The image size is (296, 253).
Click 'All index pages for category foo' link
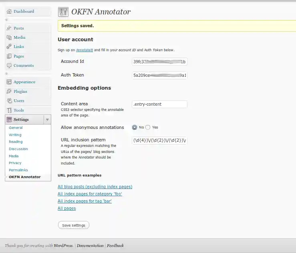click(90, 194)
